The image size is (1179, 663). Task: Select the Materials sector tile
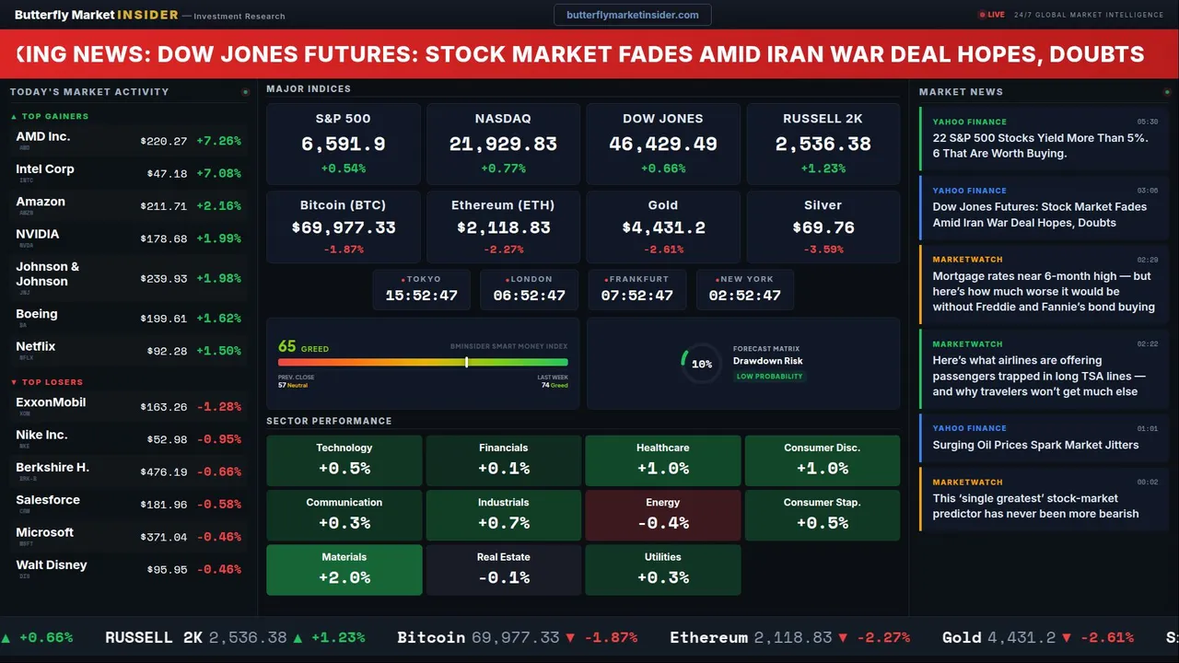(344, 569)
